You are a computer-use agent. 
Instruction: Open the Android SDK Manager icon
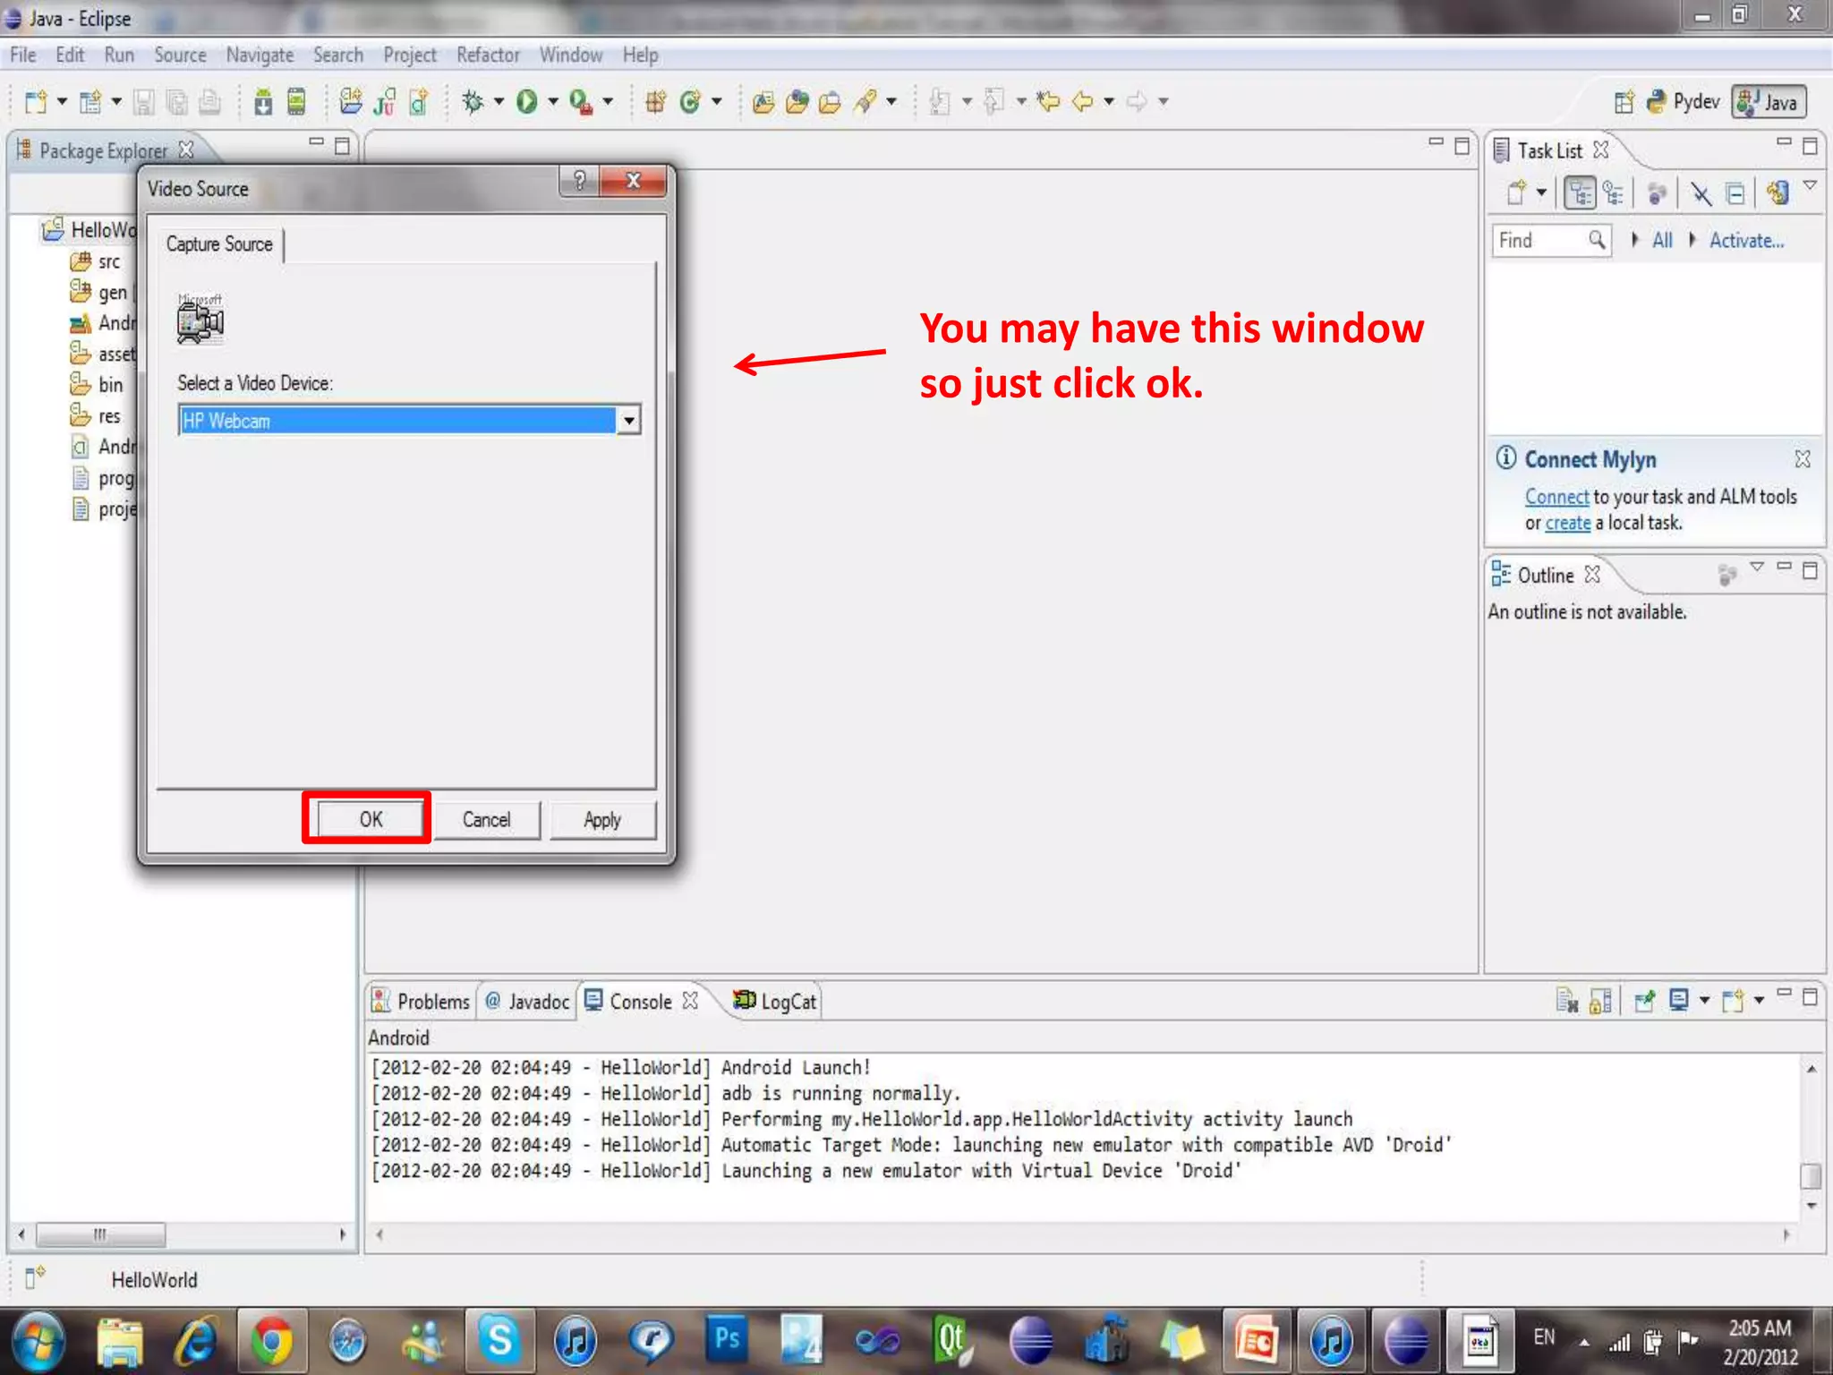pyautogui.click(x=263, y=102)
